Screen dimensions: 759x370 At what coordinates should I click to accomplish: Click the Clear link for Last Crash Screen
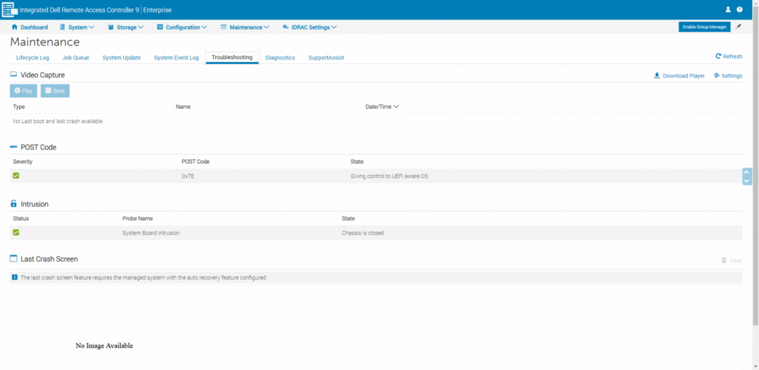click(x=736, y=260)
